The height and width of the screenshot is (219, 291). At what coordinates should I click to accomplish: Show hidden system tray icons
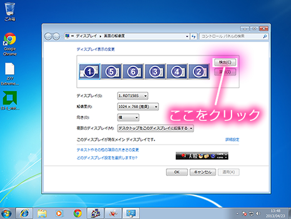click(237, 213)
